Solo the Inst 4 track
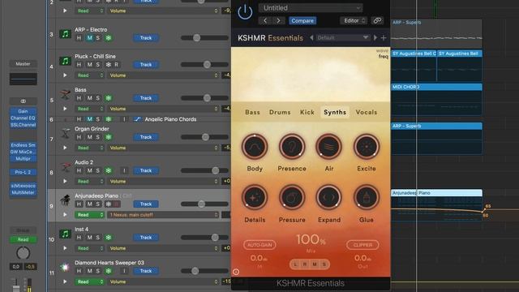The width and height of the screenshot is (519, 292). [x=98, y=238]
